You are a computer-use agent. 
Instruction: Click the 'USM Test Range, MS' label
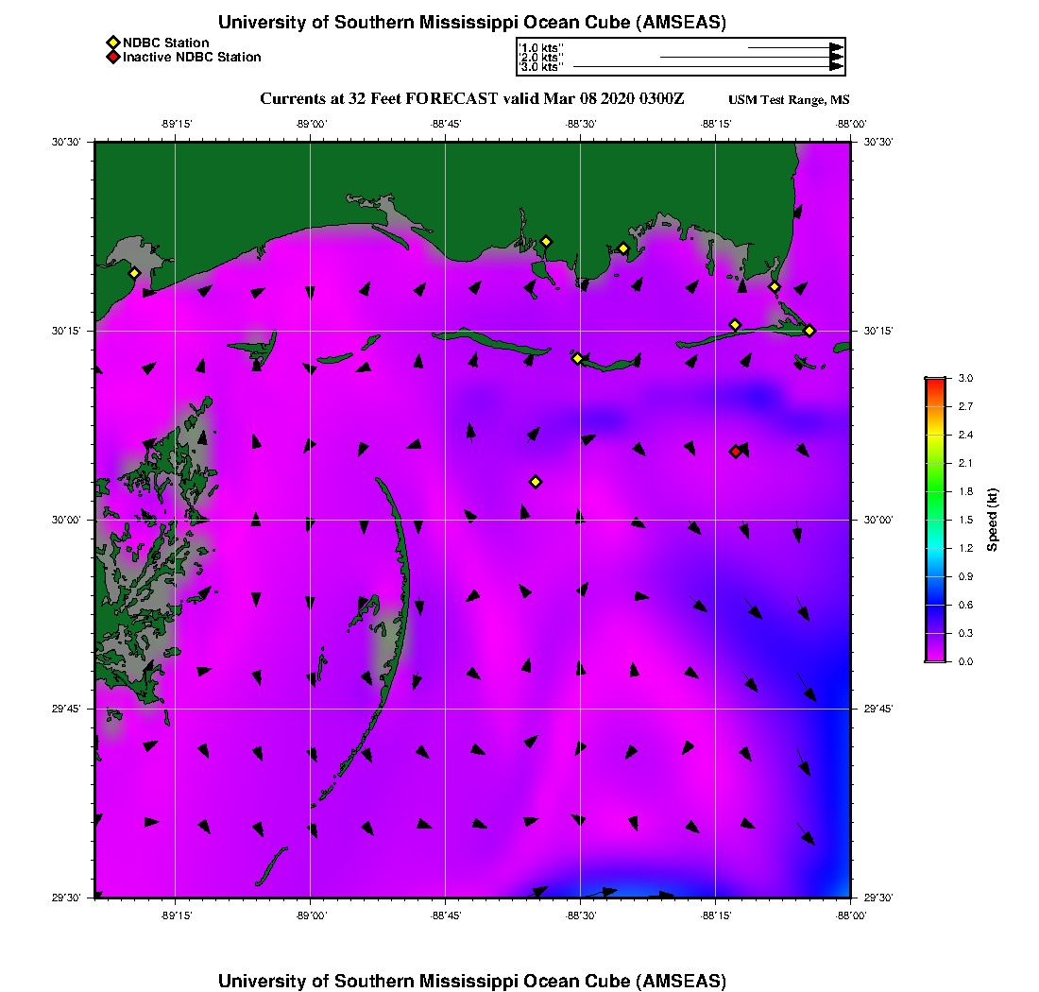click(x=789, y=100)
